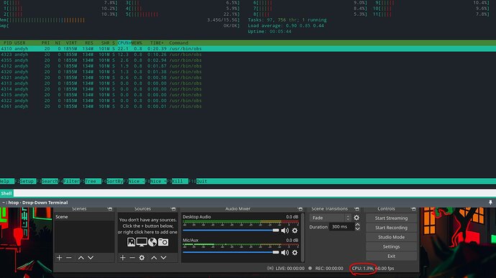Remove source with minus icon

click(x=132, y=258)
